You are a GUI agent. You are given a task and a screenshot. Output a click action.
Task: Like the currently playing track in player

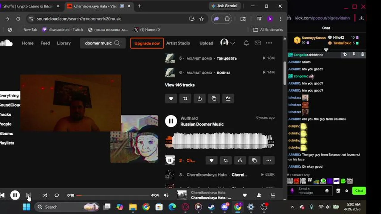tap(245, 195)
